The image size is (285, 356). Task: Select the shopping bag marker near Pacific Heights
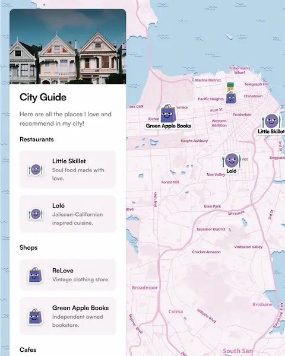click(x=231, y=98)
